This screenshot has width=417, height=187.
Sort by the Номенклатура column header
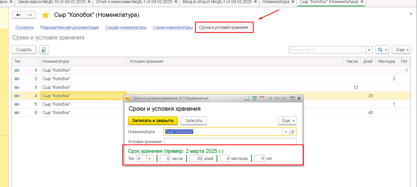(83, 61)
